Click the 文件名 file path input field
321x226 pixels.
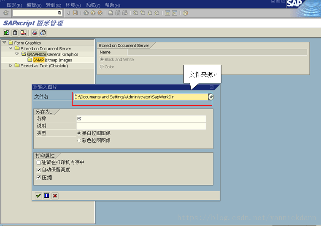[x=141, y=97]
